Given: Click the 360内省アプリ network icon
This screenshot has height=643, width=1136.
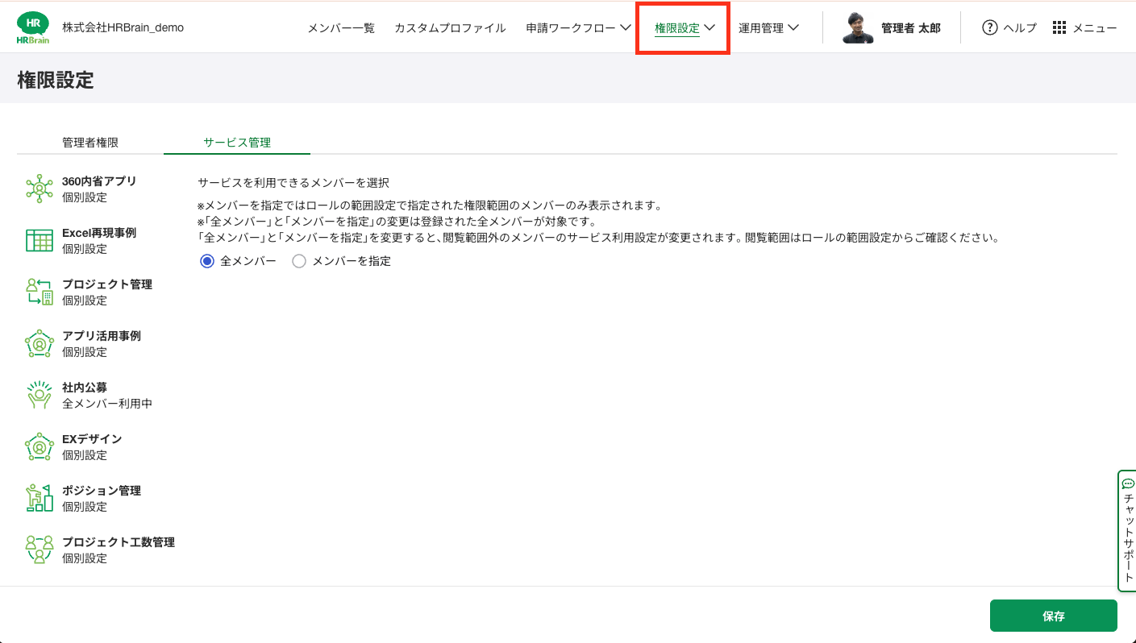Looking at the screenshot, I should coord(39,189).
